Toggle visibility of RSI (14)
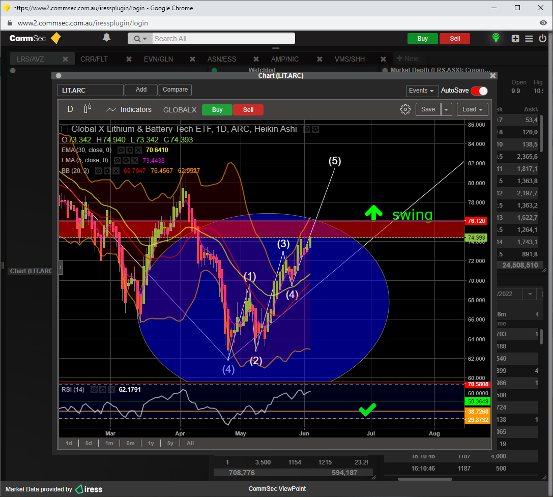 point(94,390)
